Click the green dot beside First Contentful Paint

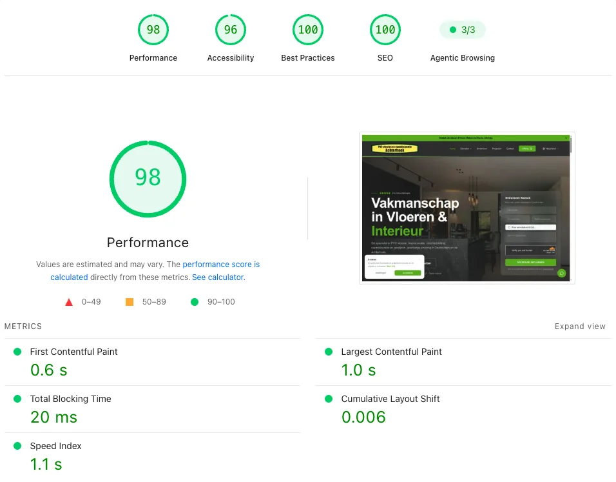pos(17,352)
